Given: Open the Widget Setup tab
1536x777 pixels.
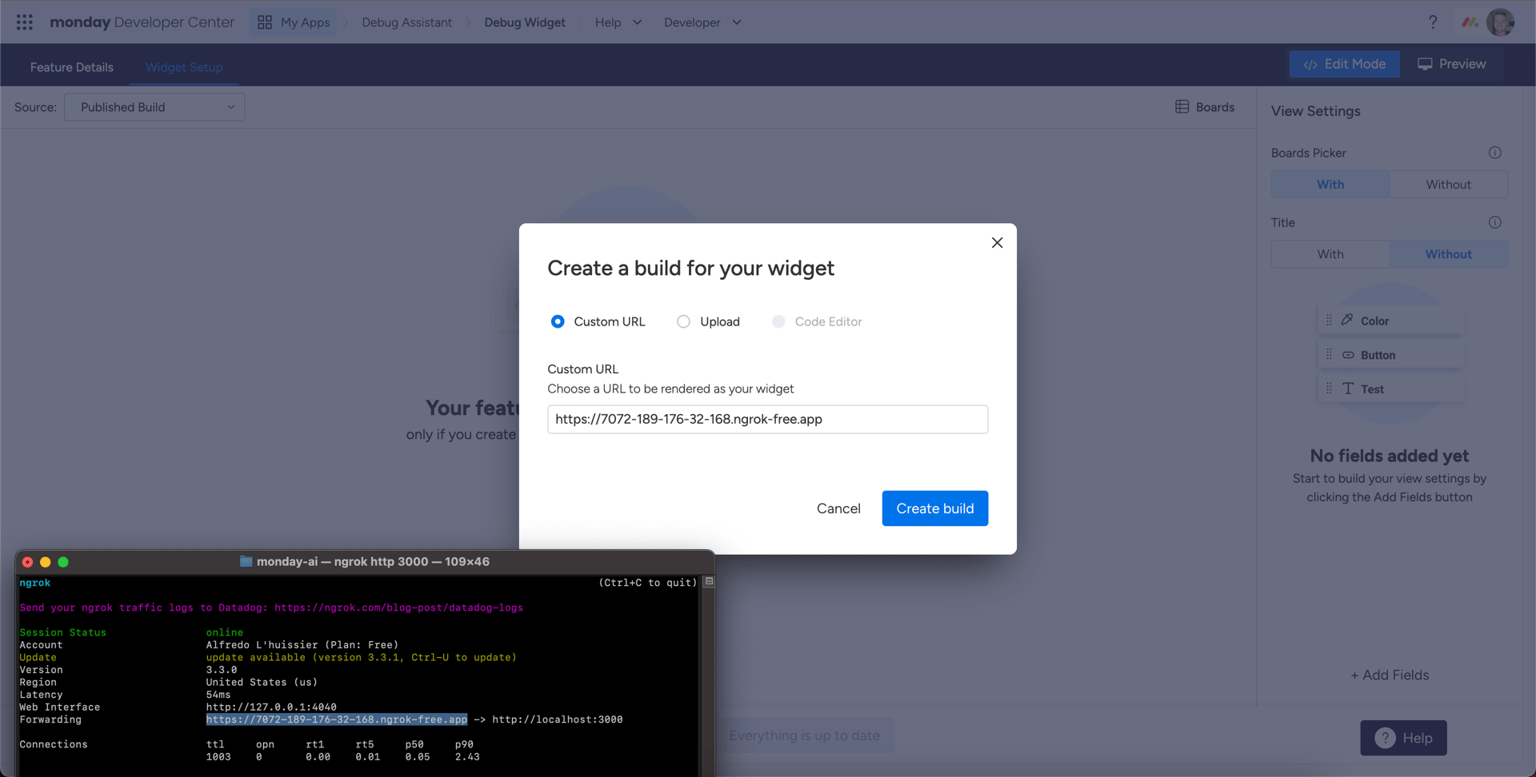Looking at the screenshot, I should click(184, 67).
